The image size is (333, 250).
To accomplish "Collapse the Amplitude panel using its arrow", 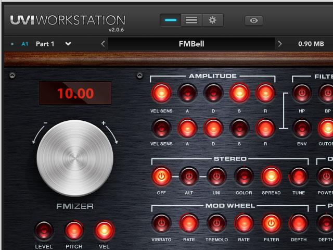I will 139,76.
